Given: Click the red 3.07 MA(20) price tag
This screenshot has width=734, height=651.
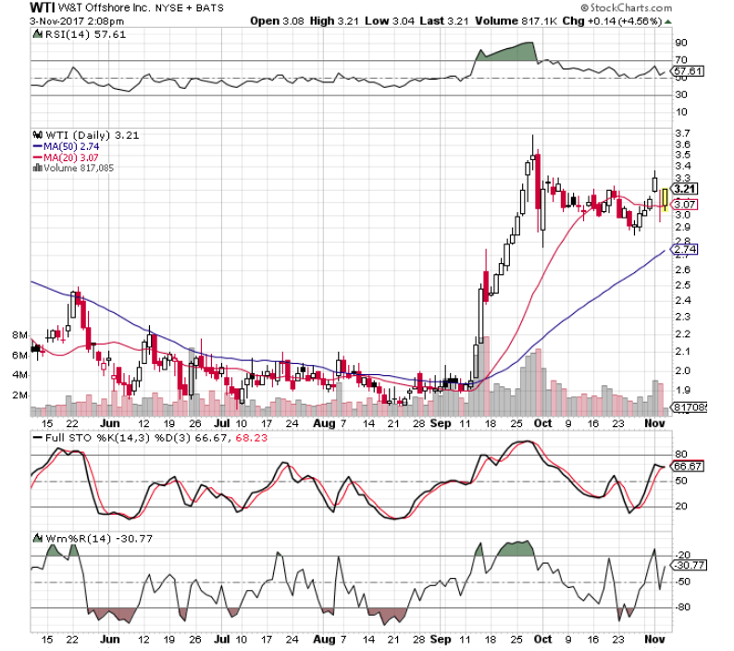Looking at the screenshot, I should [683, 204].
